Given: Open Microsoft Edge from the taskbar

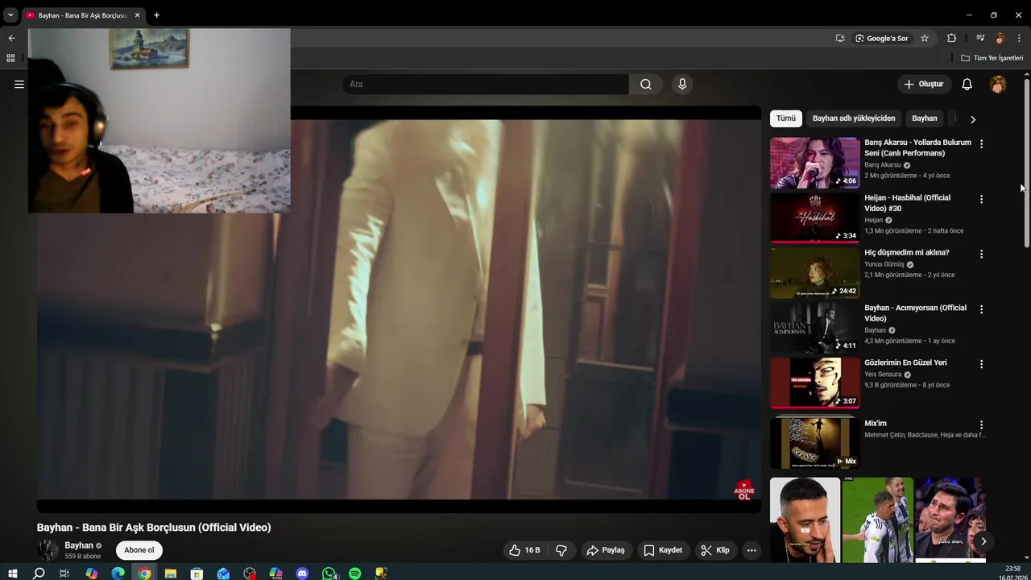Looking at the screenshot, I should [118, 574].
